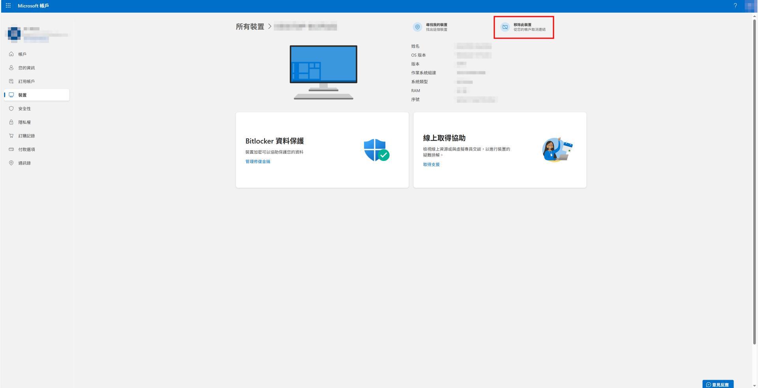Viewport: 758px width, 388px height.
Task: Go back to 所有裝置 breadcrumb
Action: click(250, 27)
